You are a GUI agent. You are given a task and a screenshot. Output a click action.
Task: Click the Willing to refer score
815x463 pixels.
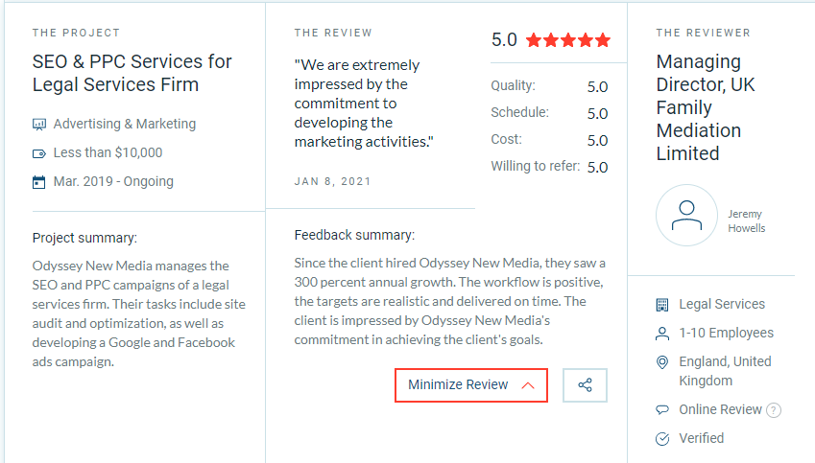coord(597,167)
